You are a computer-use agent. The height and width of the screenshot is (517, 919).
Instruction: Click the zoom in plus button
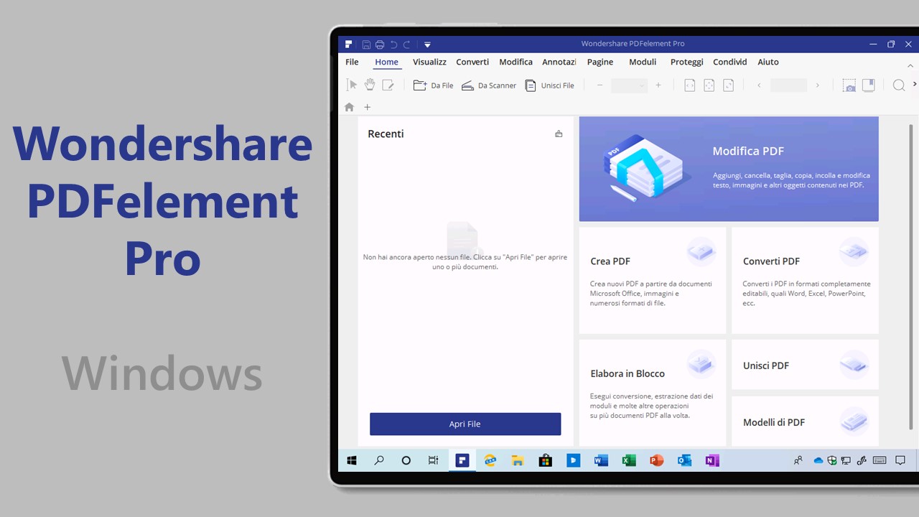(658, 85)
